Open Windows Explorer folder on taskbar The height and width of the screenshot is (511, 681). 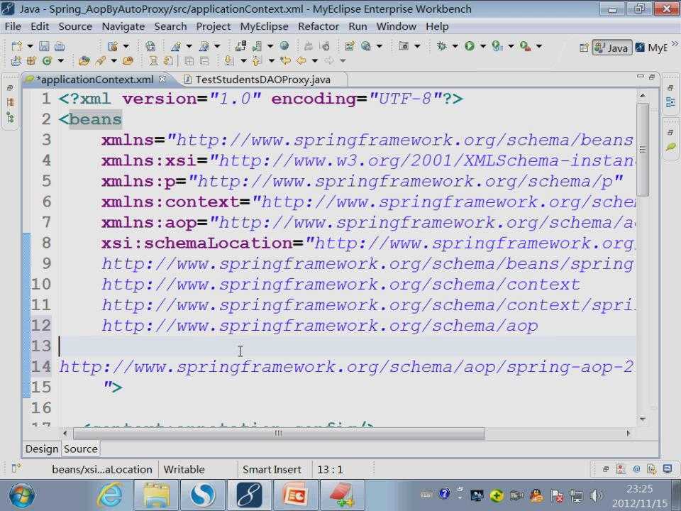pos(157,495)
